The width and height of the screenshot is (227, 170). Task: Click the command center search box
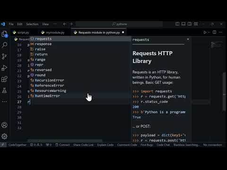tap(119, 24)
